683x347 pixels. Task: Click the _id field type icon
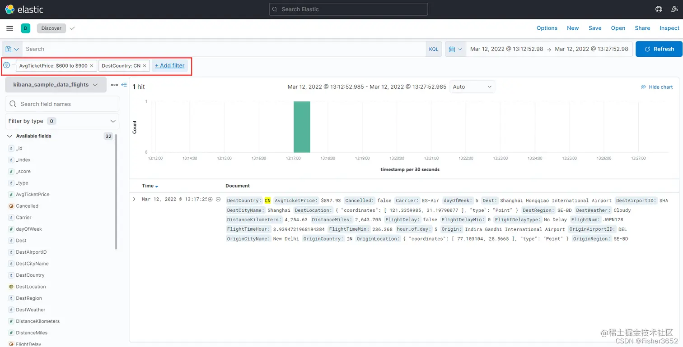click(11, 148)
